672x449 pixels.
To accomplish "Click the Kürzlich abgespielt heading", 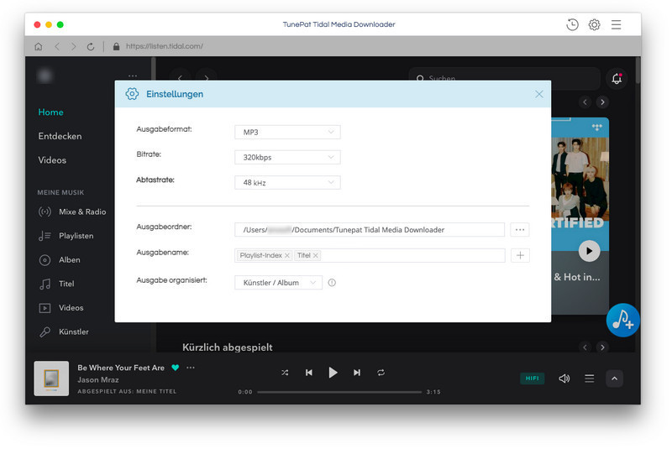I will coord(228,347).
